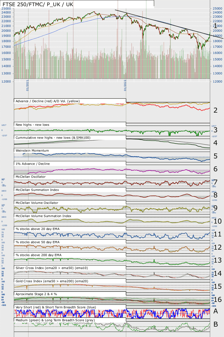Image resolution: width=224 pixels, height=337 pixels.
Task: Select the % stocks above 20 day EMA label
Action: tap(38, 229)
